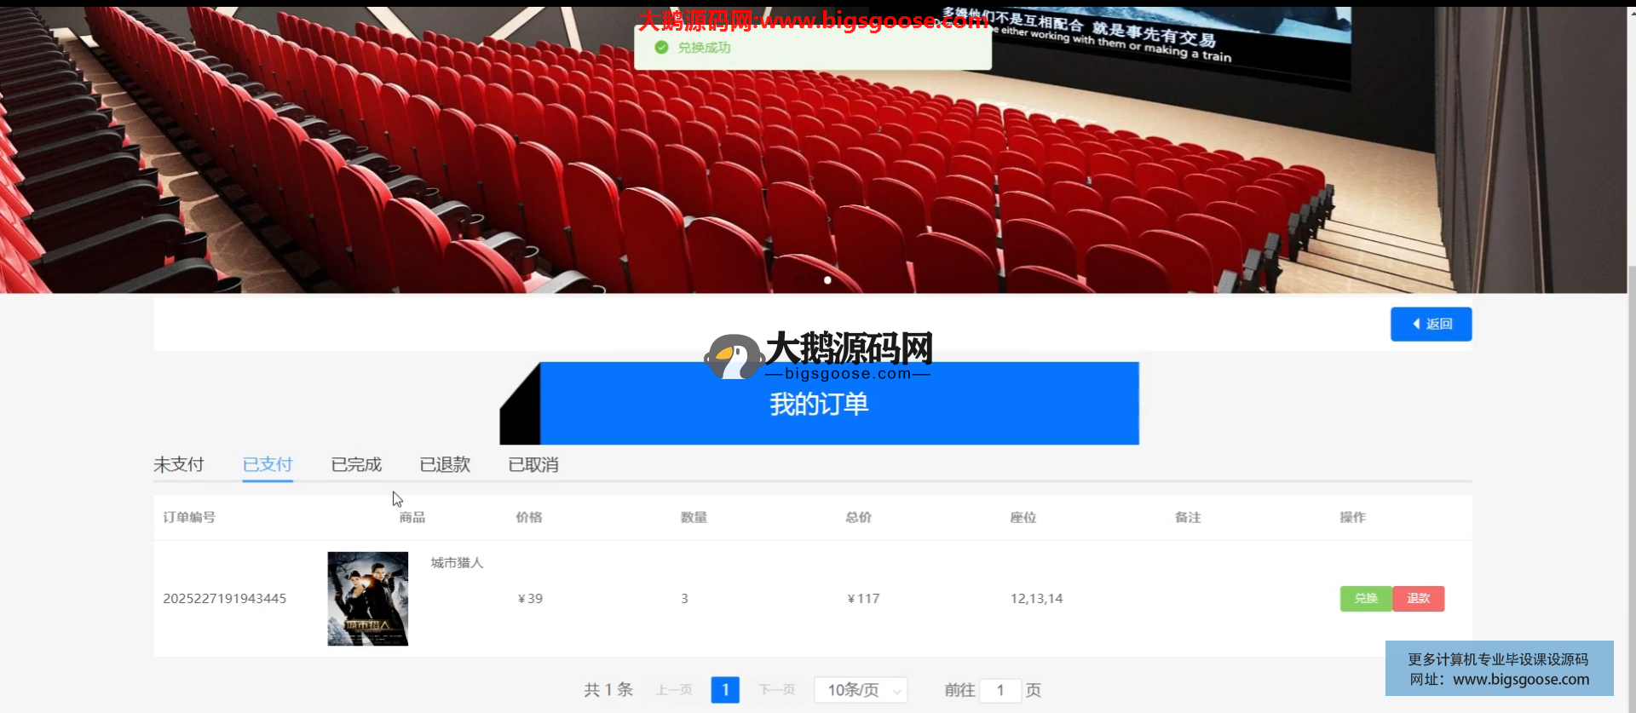Click the 上一页 previous page button

point(674,690)
